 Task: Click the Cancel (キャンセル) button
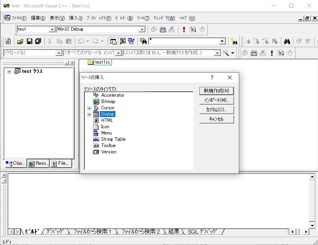tap(217, 119)
